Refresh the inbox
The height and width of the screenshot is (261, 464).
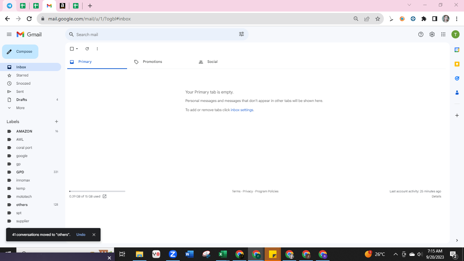pyautogui.click(x=87, y=49)
